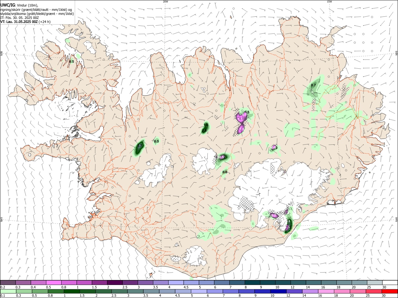Screen dimensions: 398x298
Task: Click the 1.5 precipitation value on the map
Action: [x=206, y=125]
